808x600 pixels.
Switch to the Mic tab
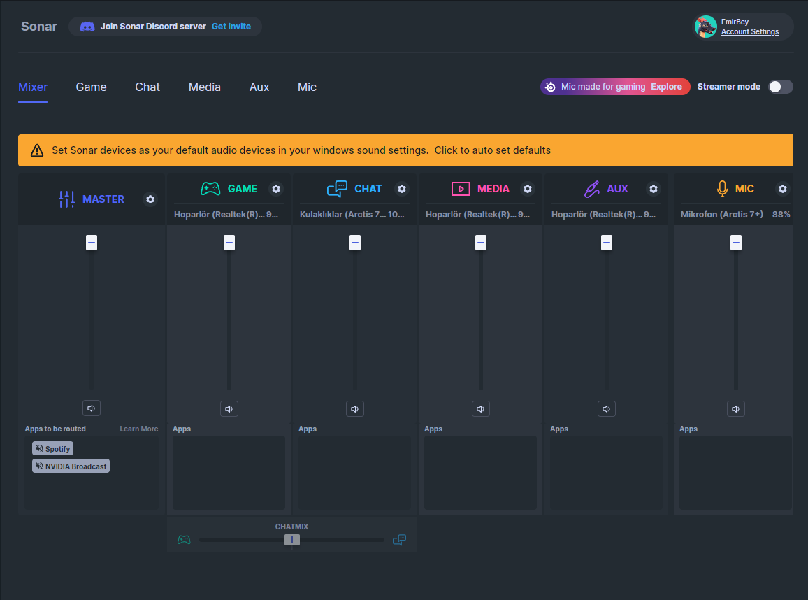(x=307, y=87)
